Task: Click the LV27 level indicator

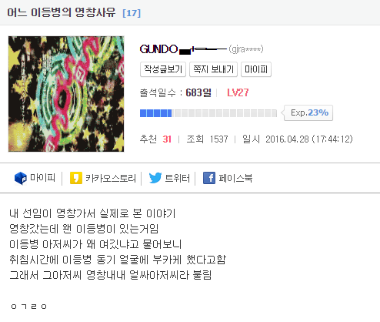Action: 238,92
